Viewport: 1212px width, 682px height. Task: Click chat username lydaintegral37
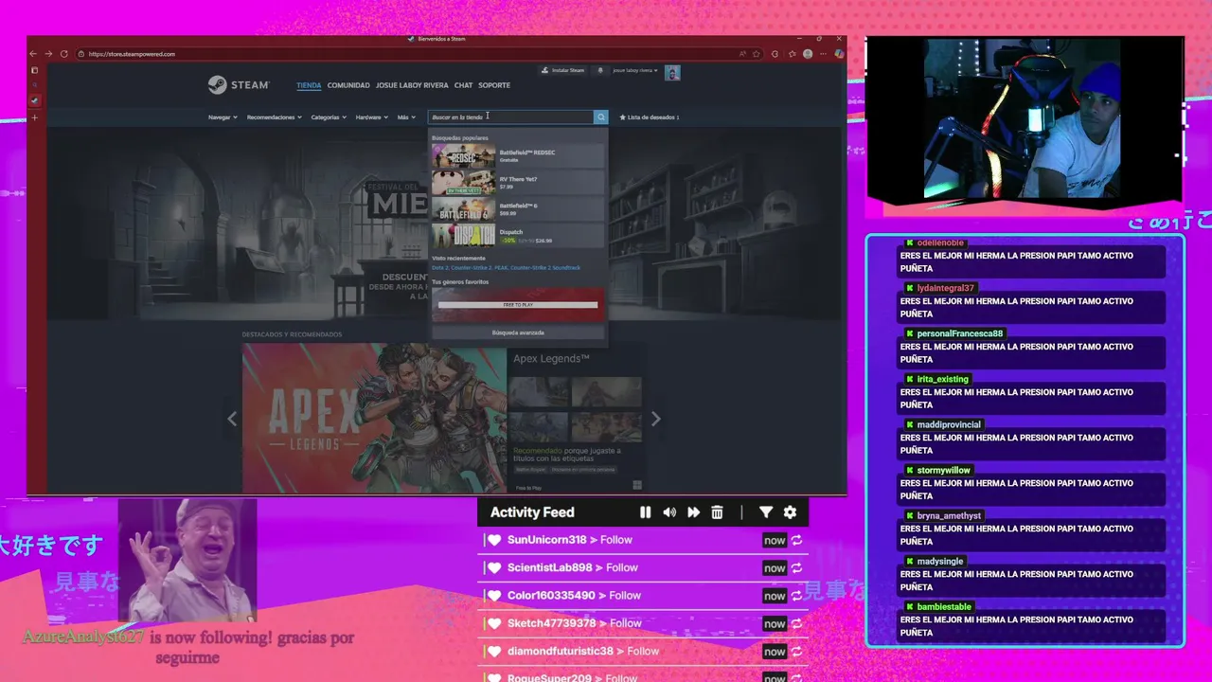click(945, 288)
